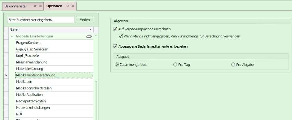Toggle Abgegebene Bedarfsmedikamente einbeziehen checkbox
The height and width of the screenshot is (120, 292).
[115, 46]
